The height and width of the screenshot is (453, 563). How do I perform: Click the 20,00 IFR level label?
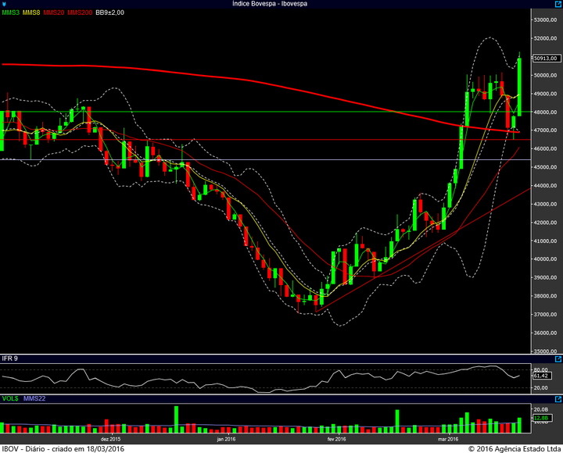click(x=541, y=387)
